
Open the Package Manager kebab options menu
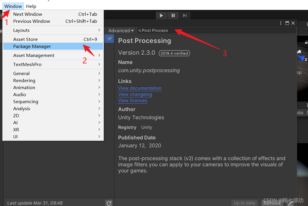coord(281,23)
